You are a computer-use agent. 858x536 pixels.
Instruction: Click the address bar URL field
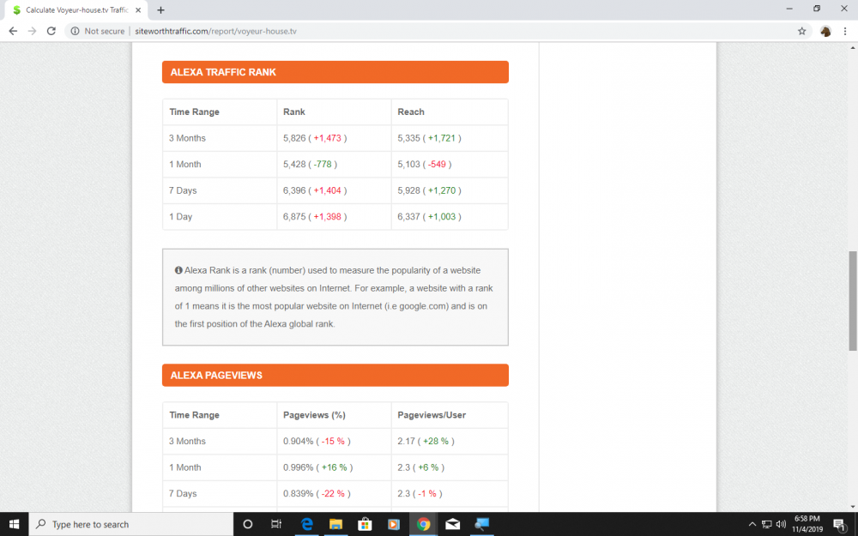[429, 31]
